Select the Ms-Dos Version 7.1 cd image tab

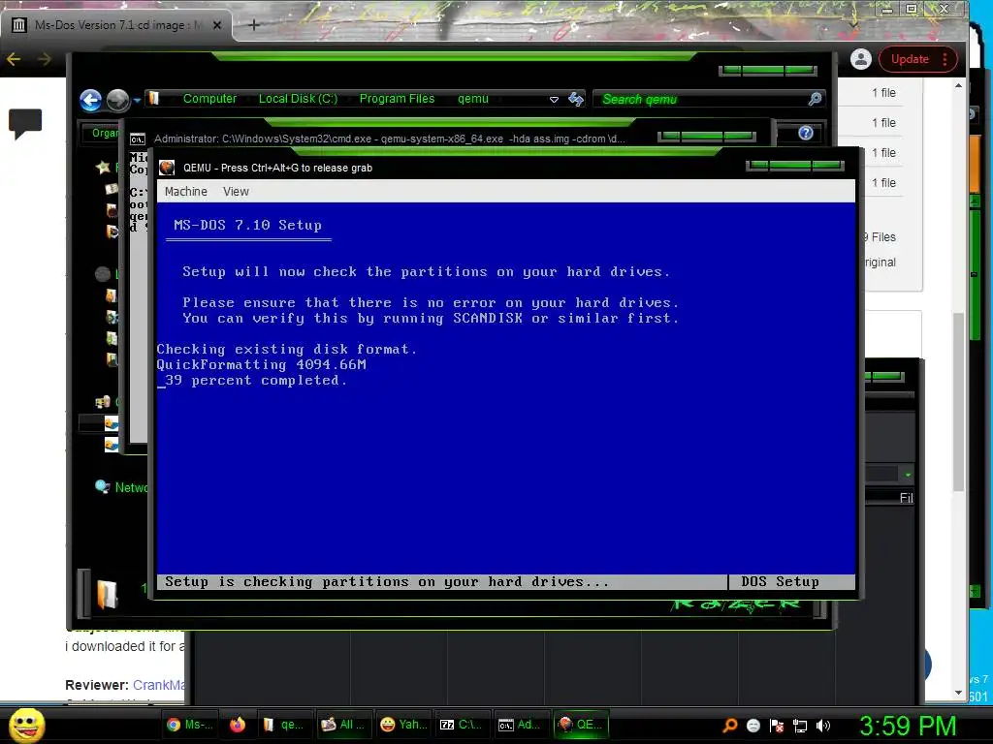[117, 24]
